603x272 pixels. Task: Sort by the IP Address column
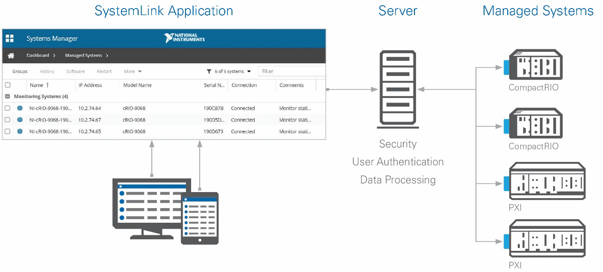[x=90, y=85]
